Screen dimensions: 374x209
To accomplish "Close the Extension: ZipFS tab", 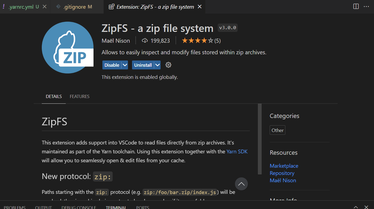I will coord(200,7).
